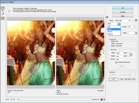The width and height of the screenshot is (139, 103).
Task: Choose GIF in the format list
Action: [114, 27]
